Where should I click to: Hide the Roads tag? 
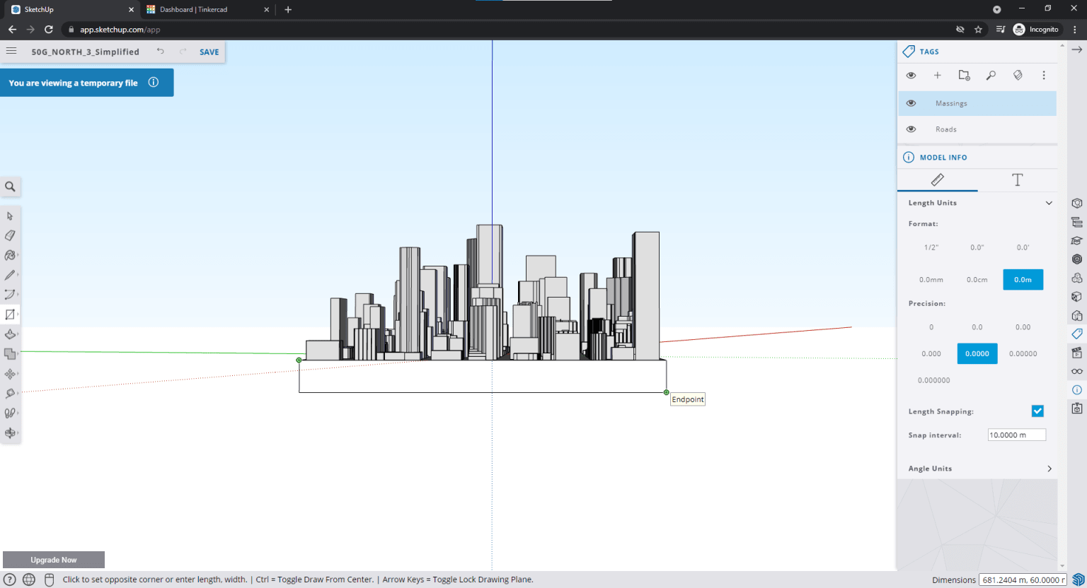[x=911, y=129]
